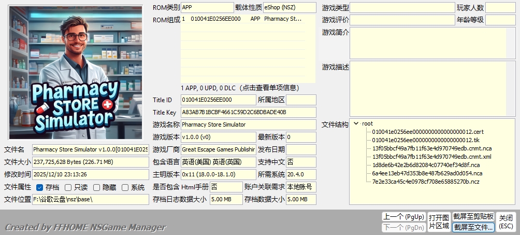Screen dimensions: 520x235
Task: Select the .cert file in tree
Action: click(x=427, y=132)
